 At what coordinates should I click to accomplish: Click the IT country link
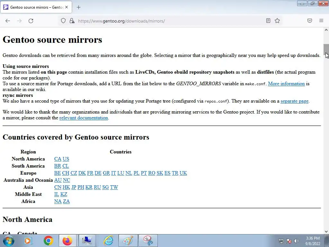113,173
